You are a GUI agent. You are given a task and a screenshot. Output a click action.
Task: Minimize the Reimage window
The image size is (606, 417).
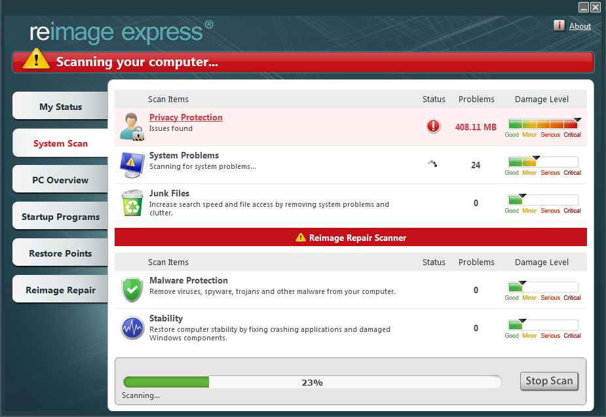pos(584,7)
